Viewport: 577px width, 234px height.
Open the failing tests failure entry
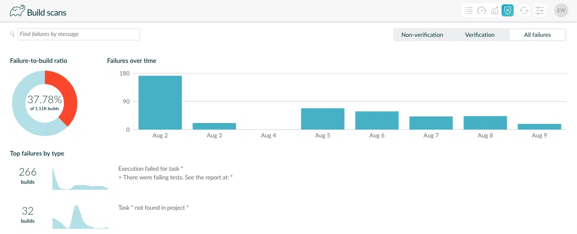click(175, 173)
